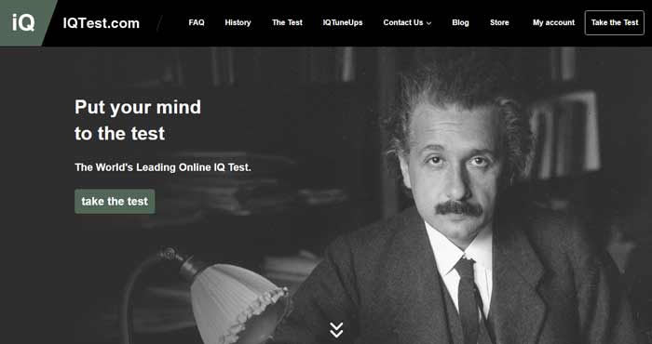Open the Store page

[499, 23]
